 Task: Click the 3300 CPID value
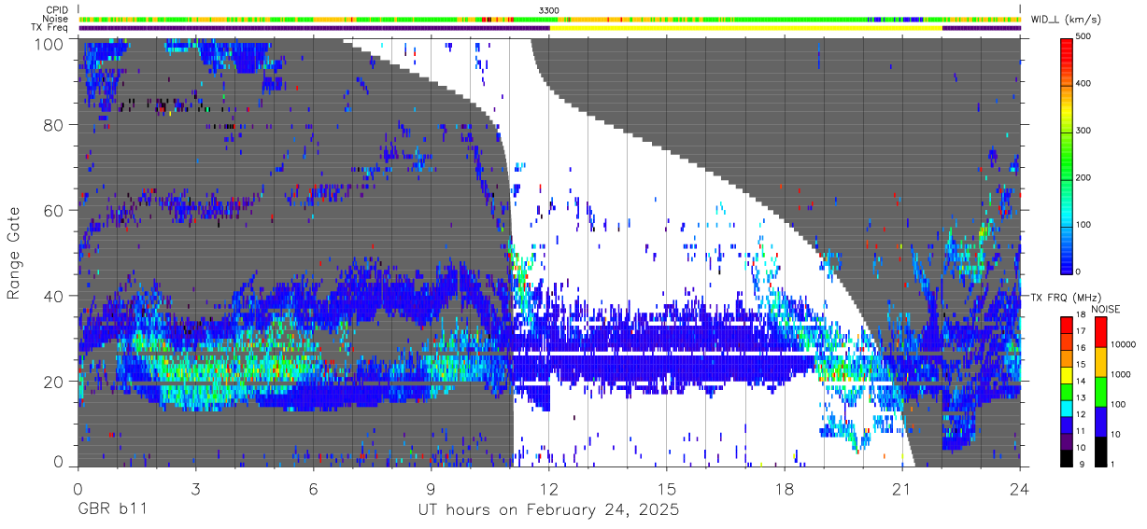click(549, 9)
